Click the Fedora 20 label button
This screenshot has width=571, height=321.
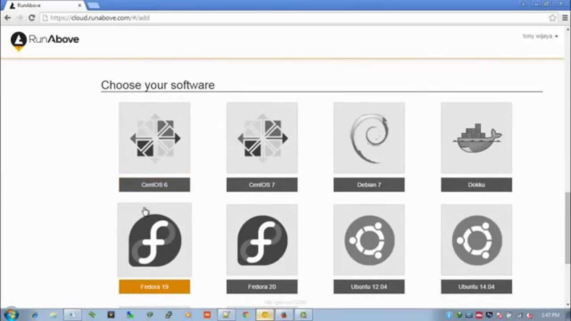click(262, 287)
